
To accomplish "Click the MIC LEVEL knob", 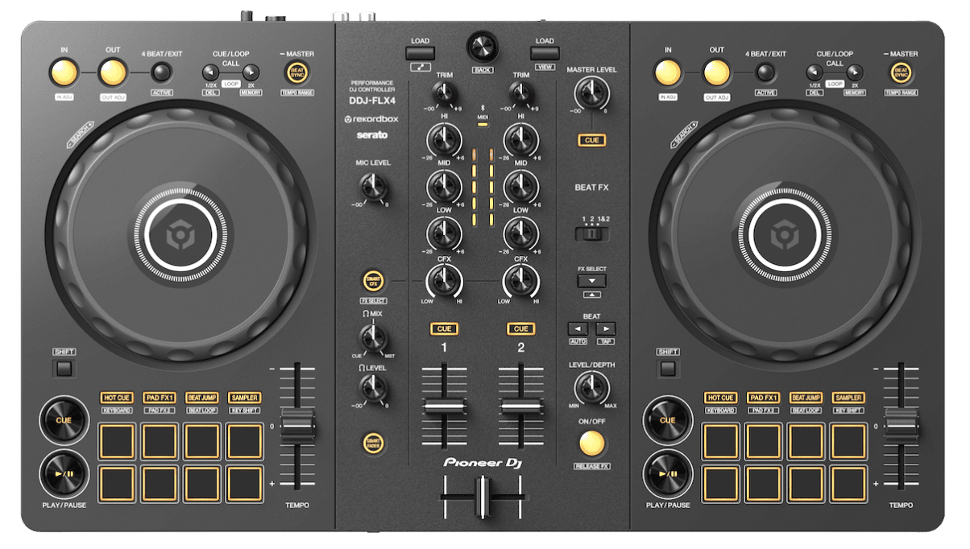I will point(373,188).
